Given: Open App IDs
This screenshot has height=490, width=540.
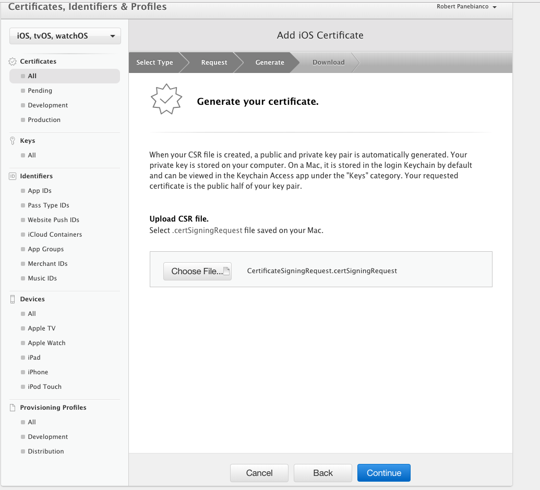Looking at the screenshot, I should (x=40, y=191).
